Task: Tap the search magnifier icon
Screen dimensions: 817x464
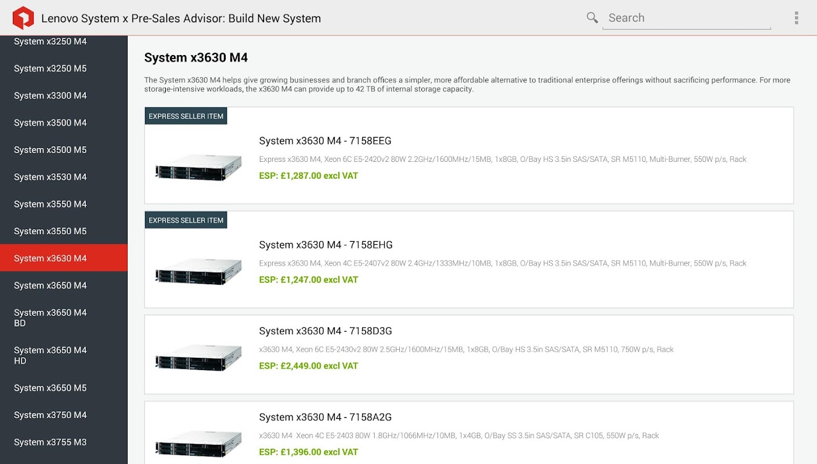Action: tap(592, 18)
